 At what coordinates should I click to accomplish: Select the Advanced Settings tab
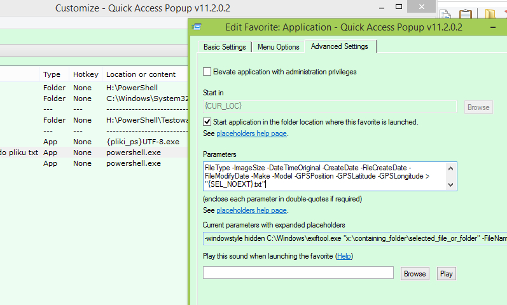pyautogui.click(x=340, y=46)
